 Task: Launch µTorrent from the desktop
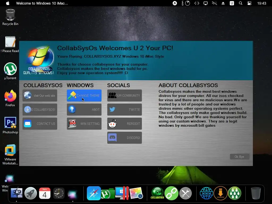pos(10,71)
